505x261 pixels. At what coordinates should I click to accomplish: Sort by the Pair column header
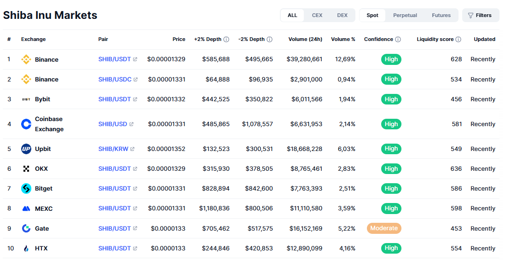103,39
